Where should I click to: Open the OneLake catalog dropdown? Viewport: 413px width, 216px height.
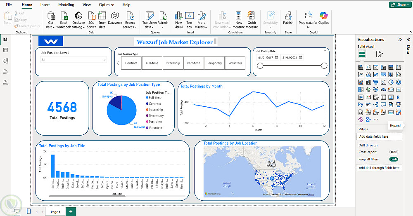(78, 20)
